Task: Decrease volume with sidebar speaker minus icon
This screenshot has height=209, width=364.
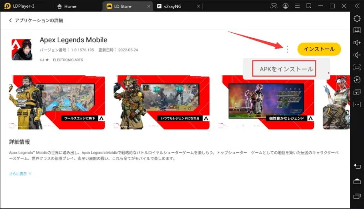Action: click(357, 55)
